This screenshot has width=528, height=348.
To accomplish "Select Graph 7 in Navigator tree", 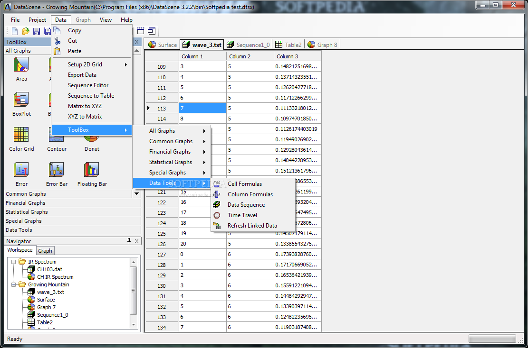I will 47,307.
